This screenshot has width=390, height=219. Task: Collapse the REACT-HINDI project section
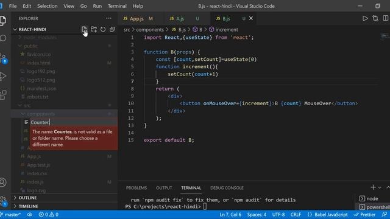point(32,29)
